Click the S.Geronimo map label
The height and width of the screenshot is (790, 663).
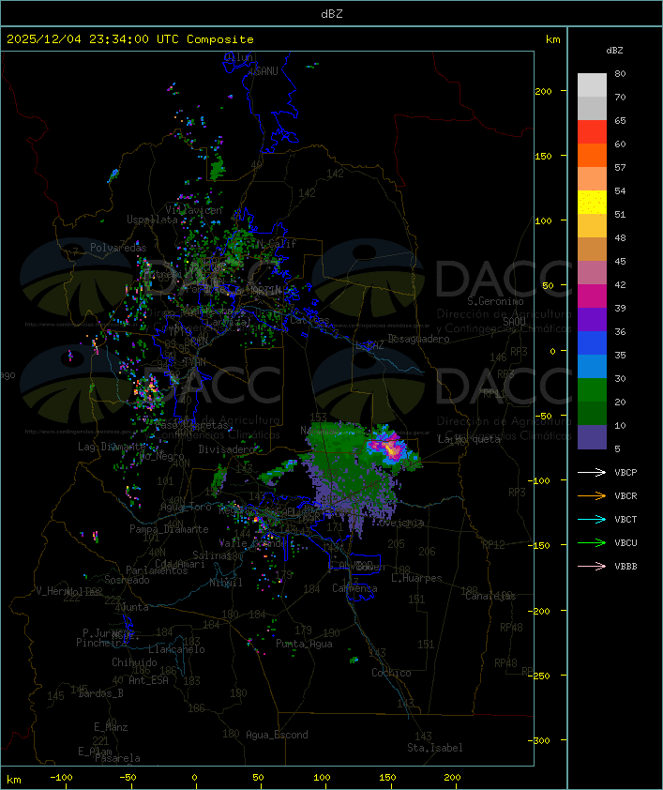[x=495, y=301]
